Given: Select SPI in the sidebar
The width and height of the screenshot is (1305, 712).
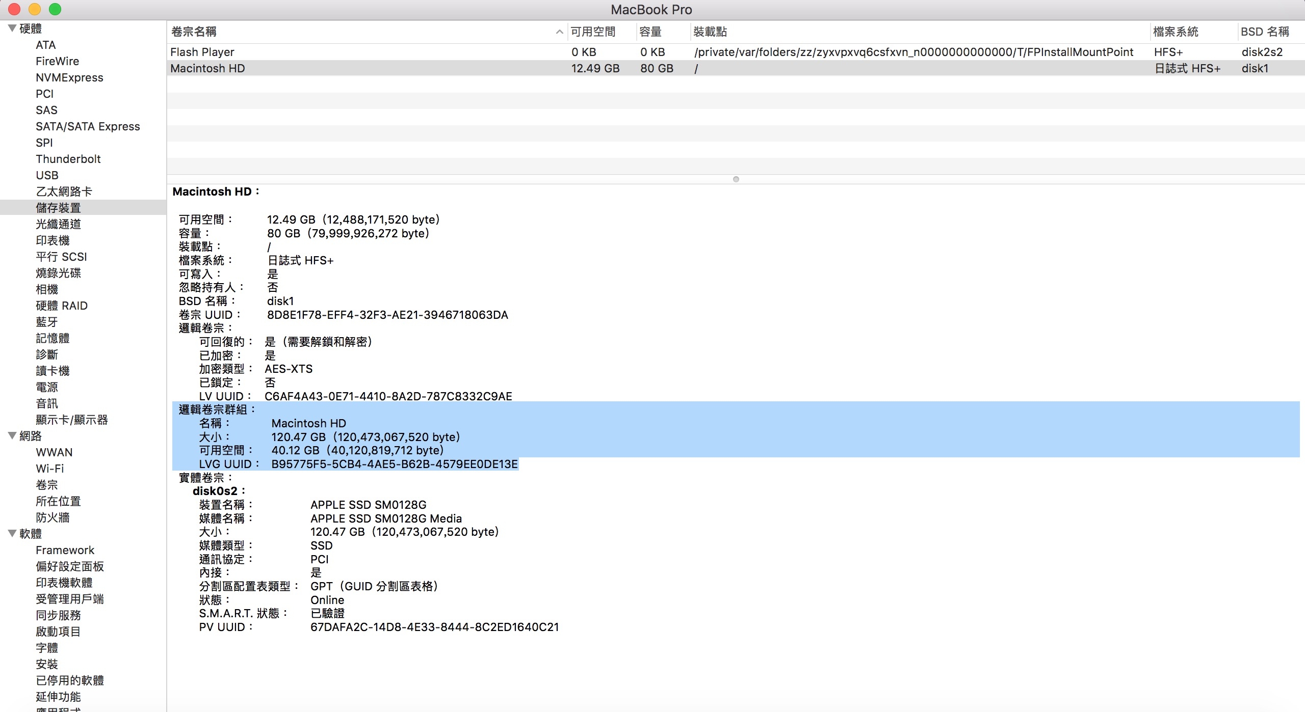Looking at the screenshot, I should (x=44, y=143).
